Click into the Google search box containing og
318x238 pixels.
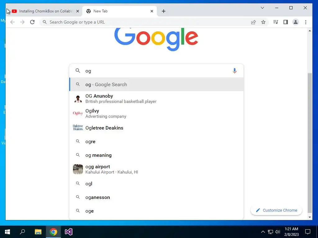coord(156,71)
